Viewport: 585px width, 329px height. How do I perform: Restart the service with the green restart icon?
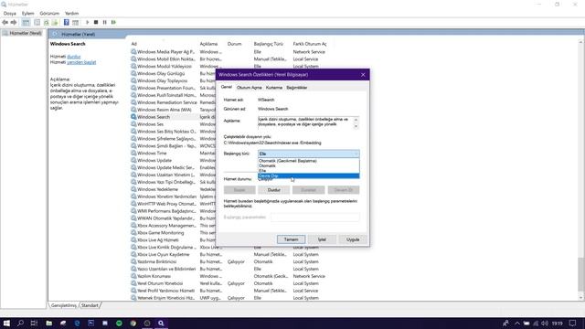tap(113, 22)
